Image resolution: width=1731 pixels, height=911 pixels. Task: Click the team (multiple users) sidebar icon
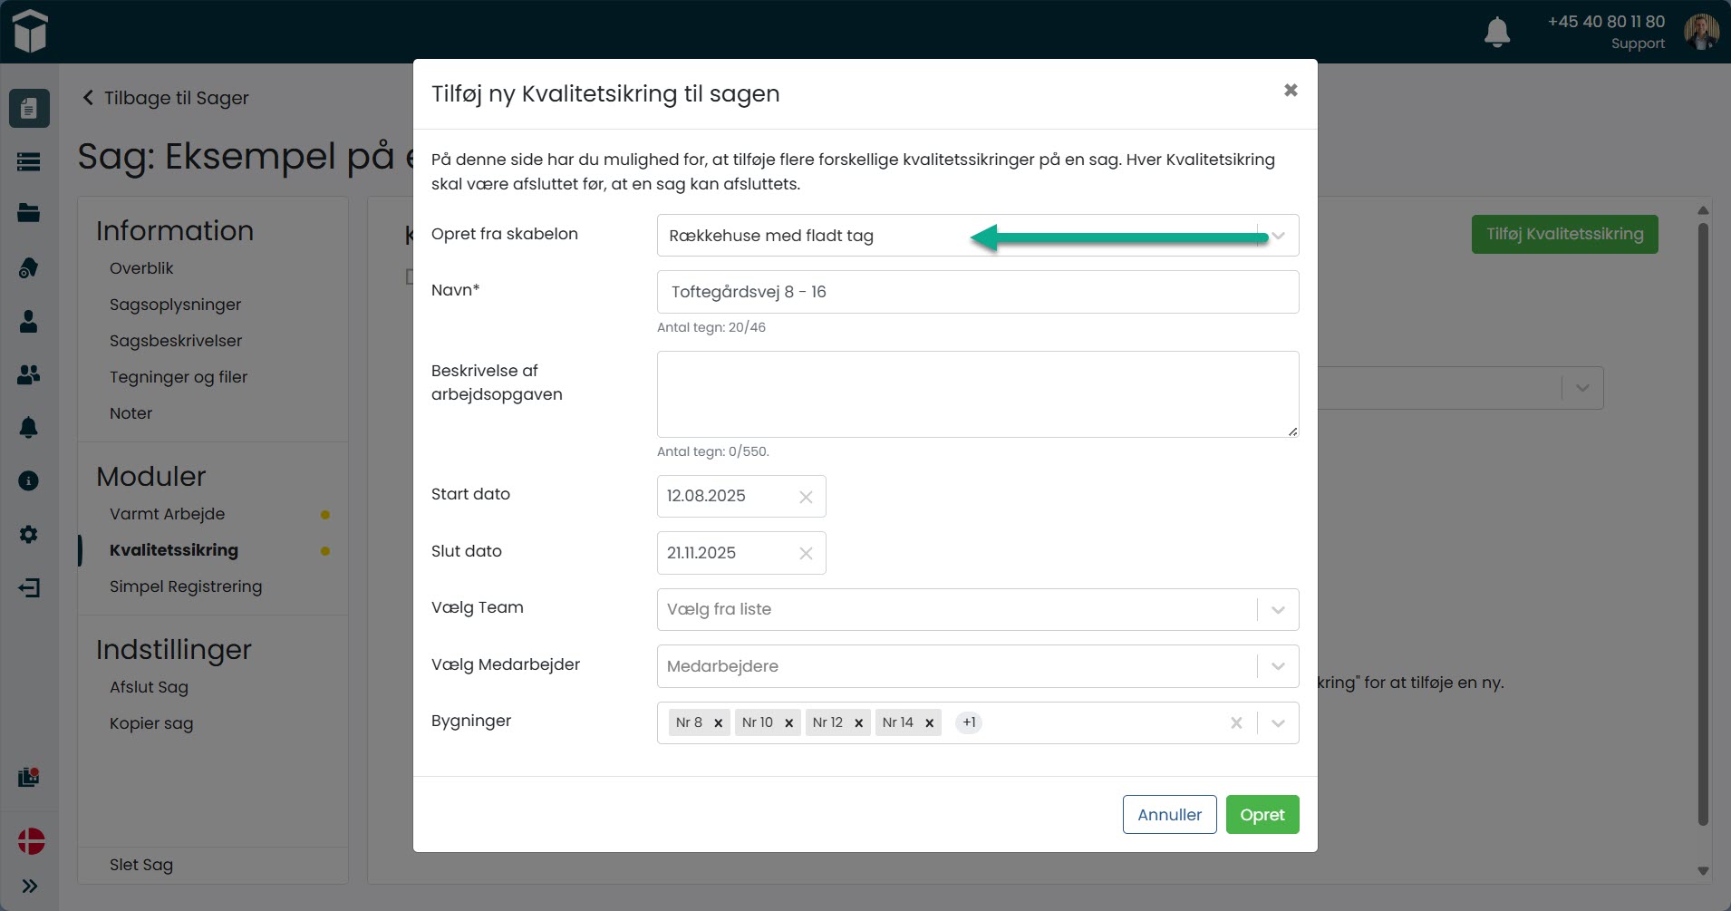pos(29,374)
